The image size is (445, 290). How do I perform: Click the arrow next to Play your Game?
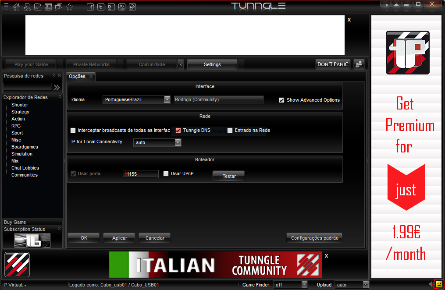pyautogui.click(x=60, y=65)
